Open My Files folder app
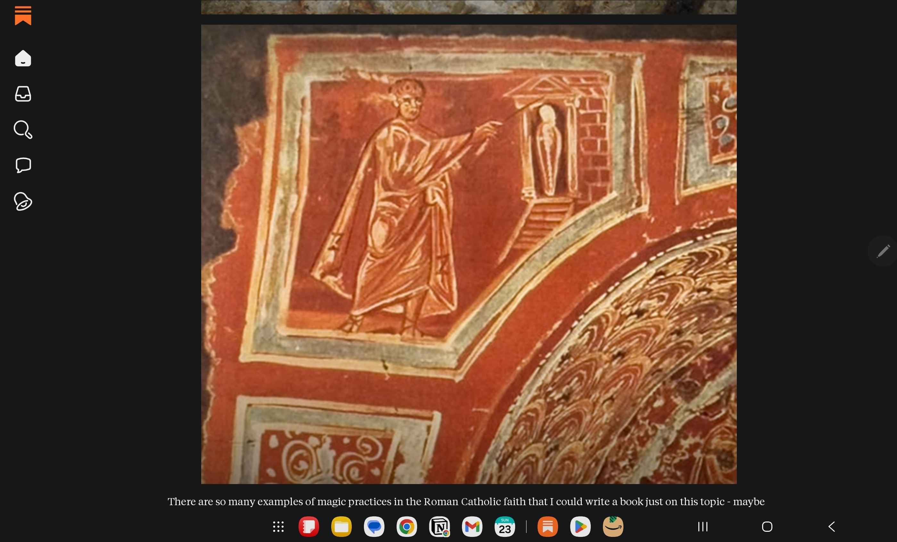 342,526
